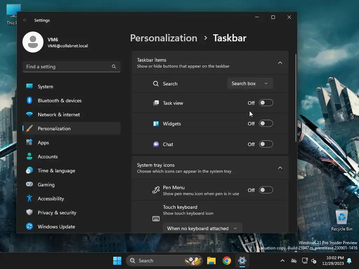Select Bluetooth & devices in sidebar

[72, 101]
